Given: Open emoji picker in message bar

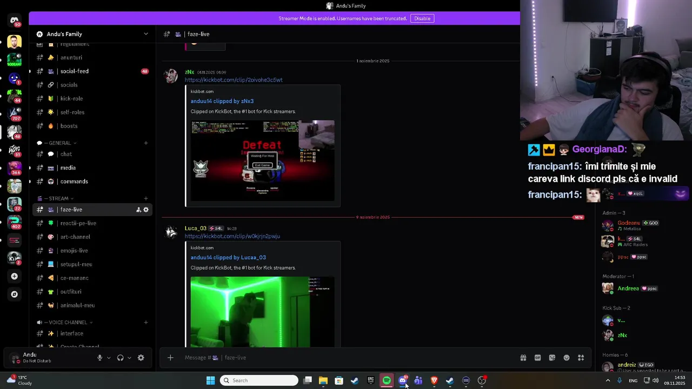Looking at the screenshot, I should coord(567,358).
